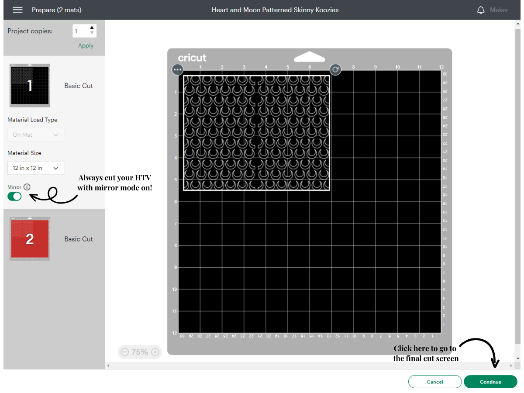524x393 pixels.
Task: Click the Maker machine label
Action: [499, 10]
